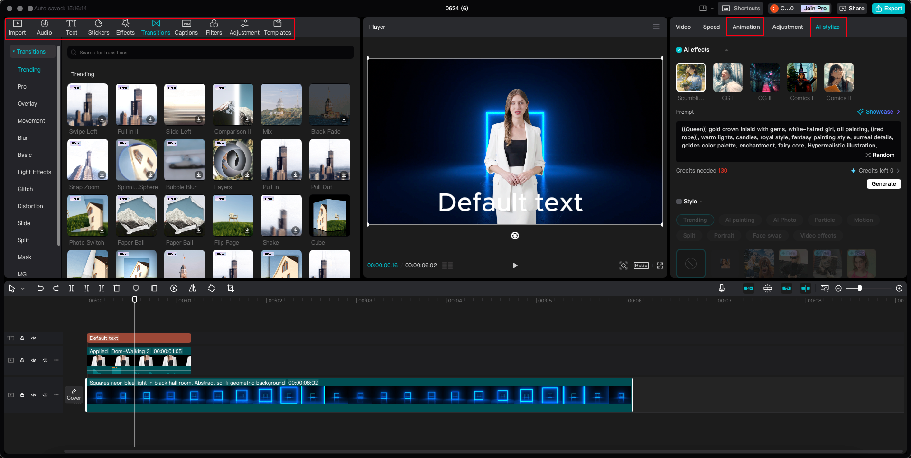Enable the Style checkbox
This screenshot has height=458, width=911.
[679, 202]
